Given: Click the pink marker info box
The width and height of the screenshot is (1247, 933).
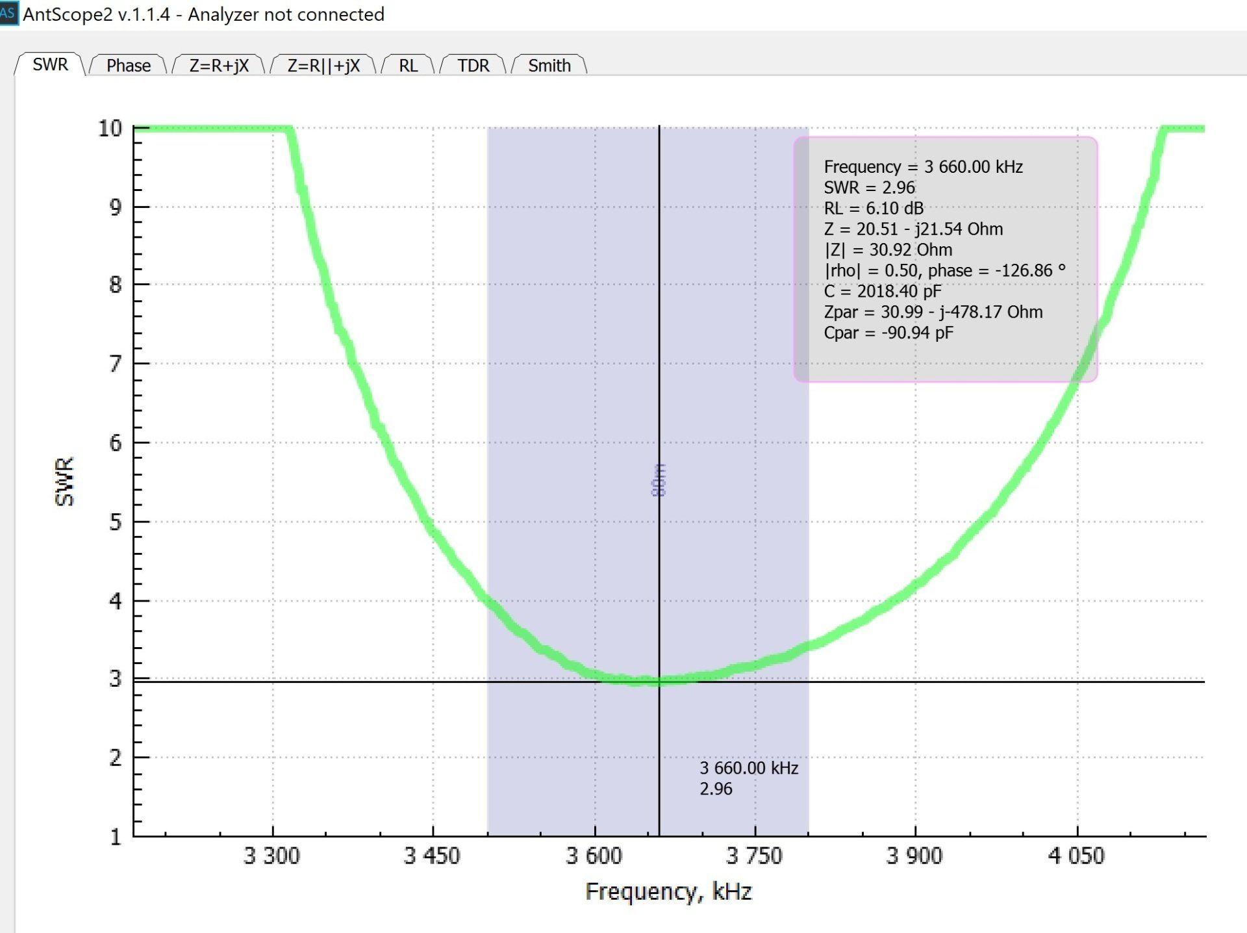Looking at the screenshot, I should coord(945,259).
